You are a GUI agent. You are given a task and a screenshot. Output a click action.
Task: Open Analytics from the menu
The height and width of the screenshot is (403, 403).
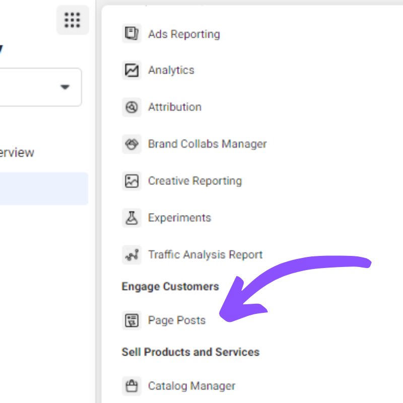171,70
